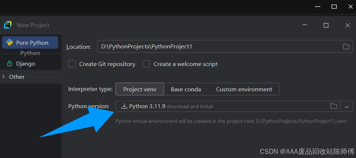The width and height of the screenshot is (356, 158).
Task: Maximize the background main window
Action: (334, 7)
